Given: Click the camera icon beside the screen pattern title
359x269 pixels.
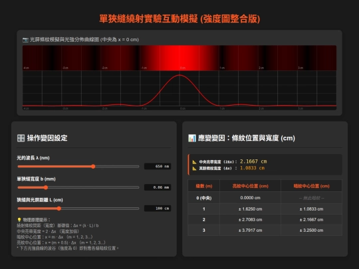Looking at the screenshot, I should (x=25, y=40).
